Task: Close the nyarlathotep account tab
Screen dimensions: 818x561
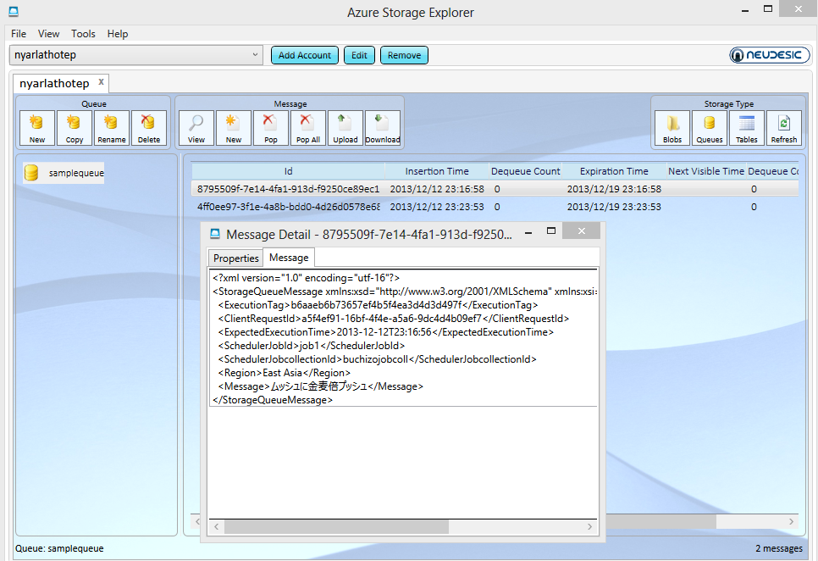Action: click(x=101, y=82)
